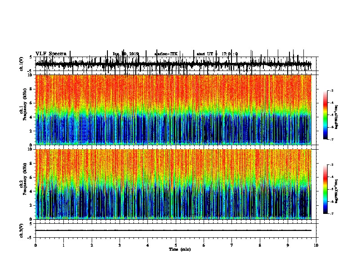Click time axis tick label '5'
Screen dimensions: 356x275
click(x=176, y=245)
